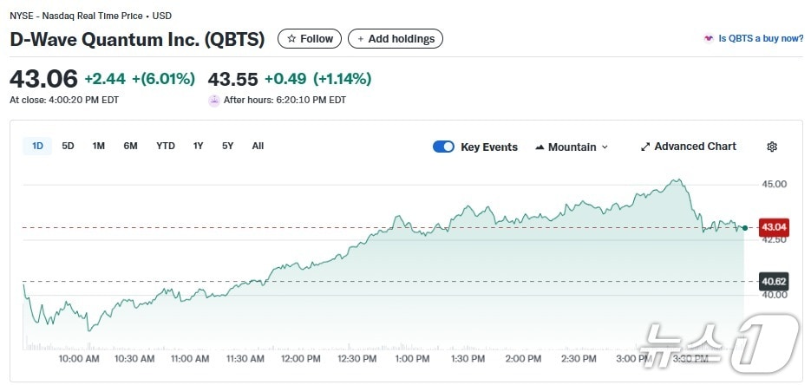The width and height of the screenshot is (811, 385).
Task: Show the 6M chart range
Action: point(130,146)
